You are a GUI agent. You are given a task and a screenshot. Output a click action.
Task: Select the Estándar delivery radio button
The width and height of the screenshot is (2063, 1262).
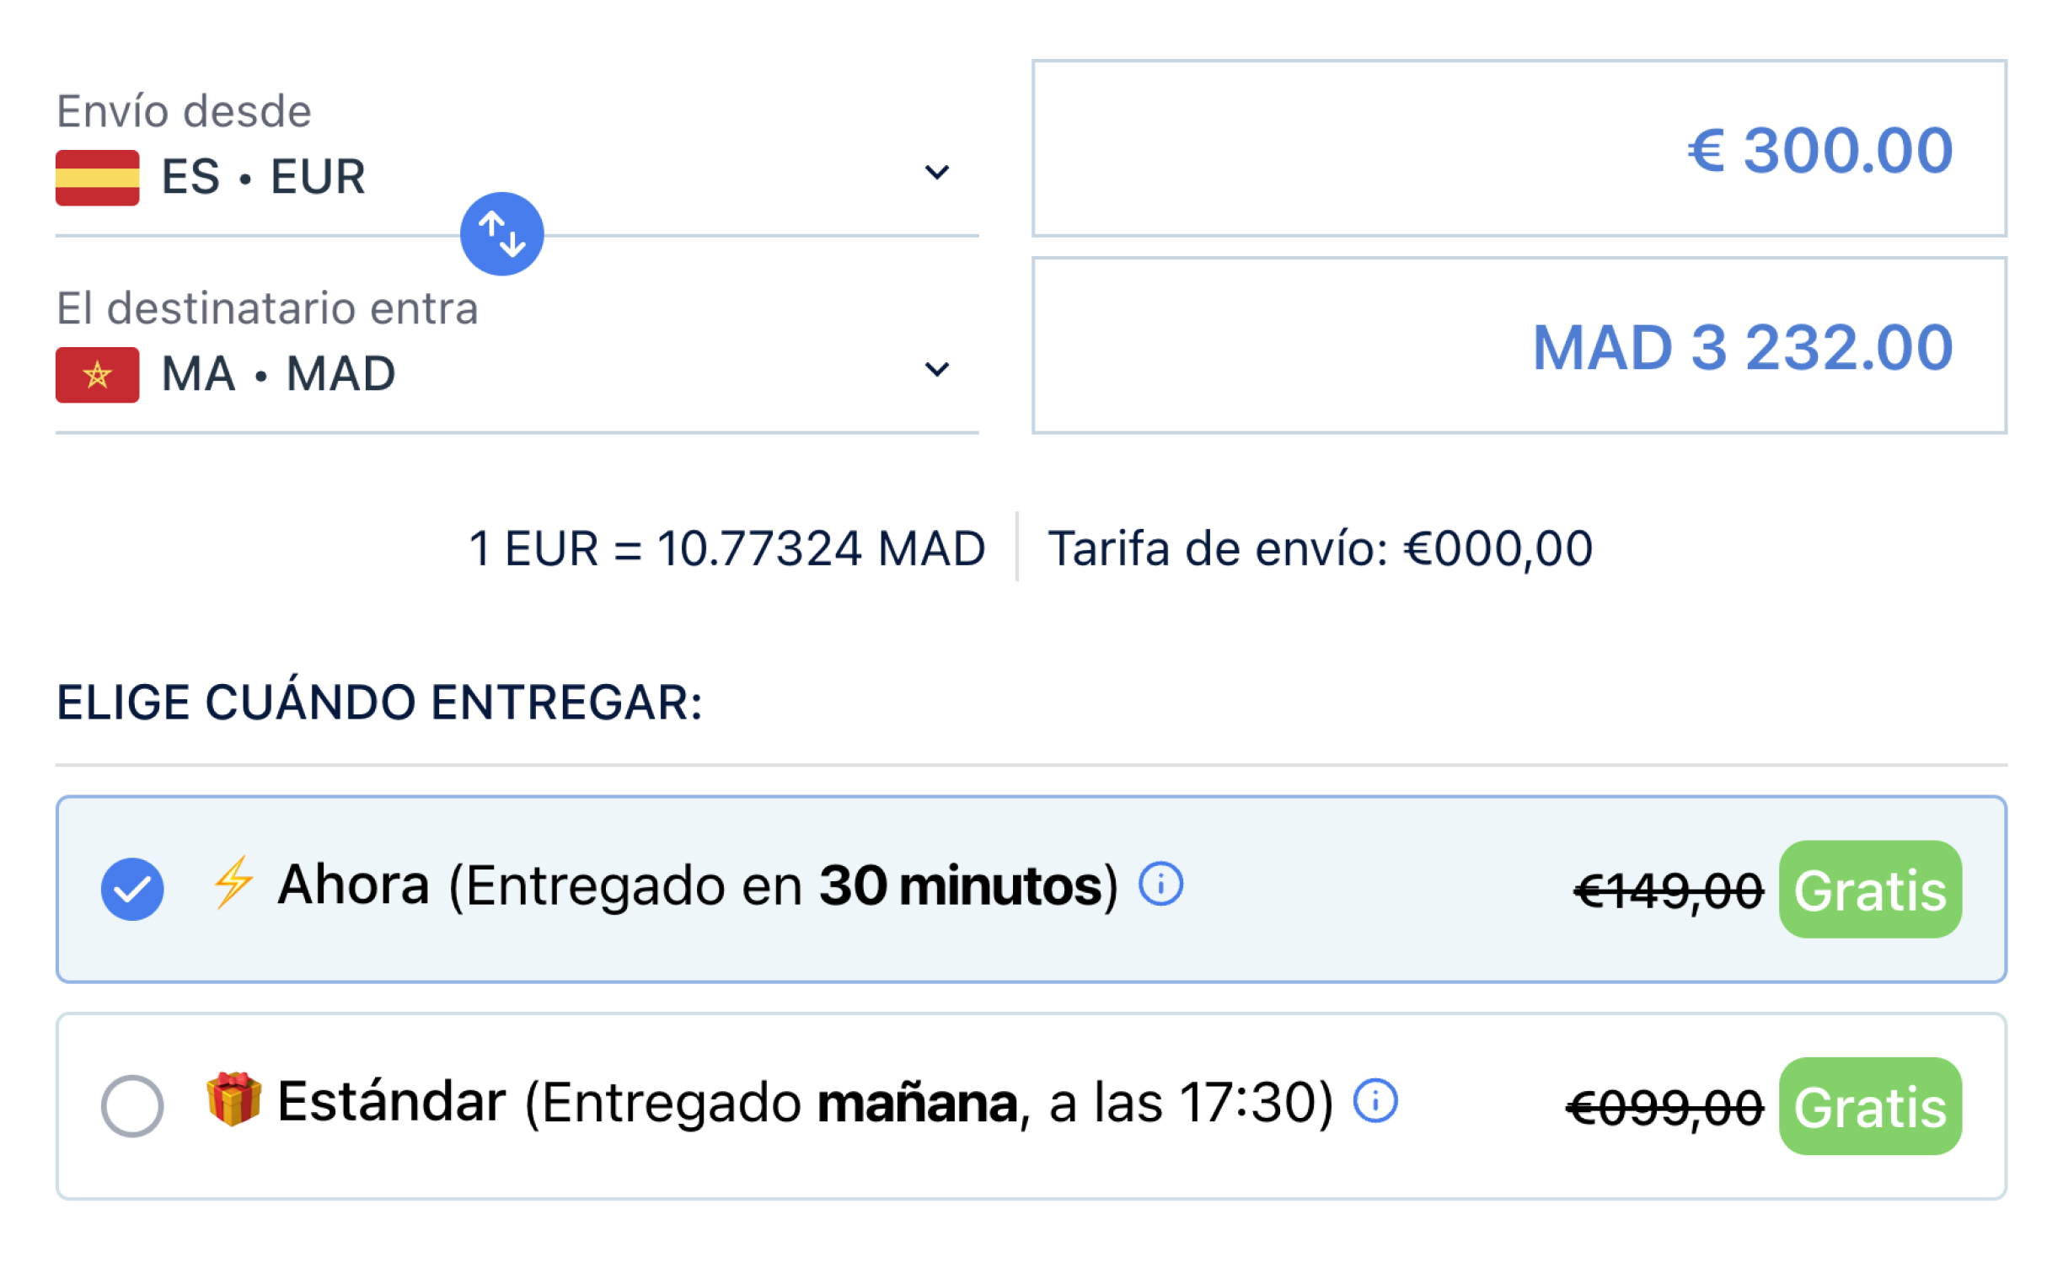132,1105
